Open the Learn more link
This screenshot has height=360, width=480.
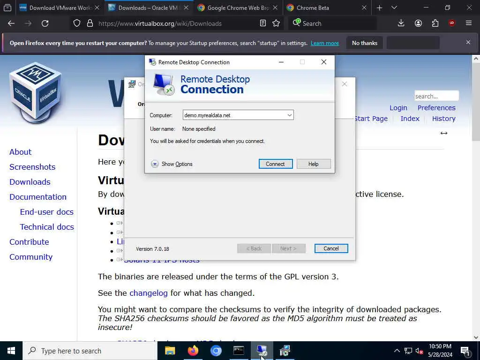(x=325, y=43)
